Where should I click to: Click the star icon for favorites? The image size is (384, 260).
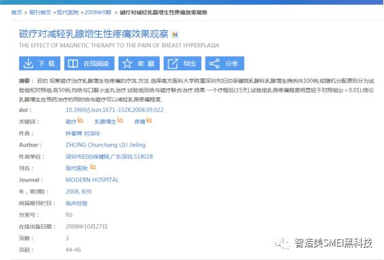click(127, 63)
